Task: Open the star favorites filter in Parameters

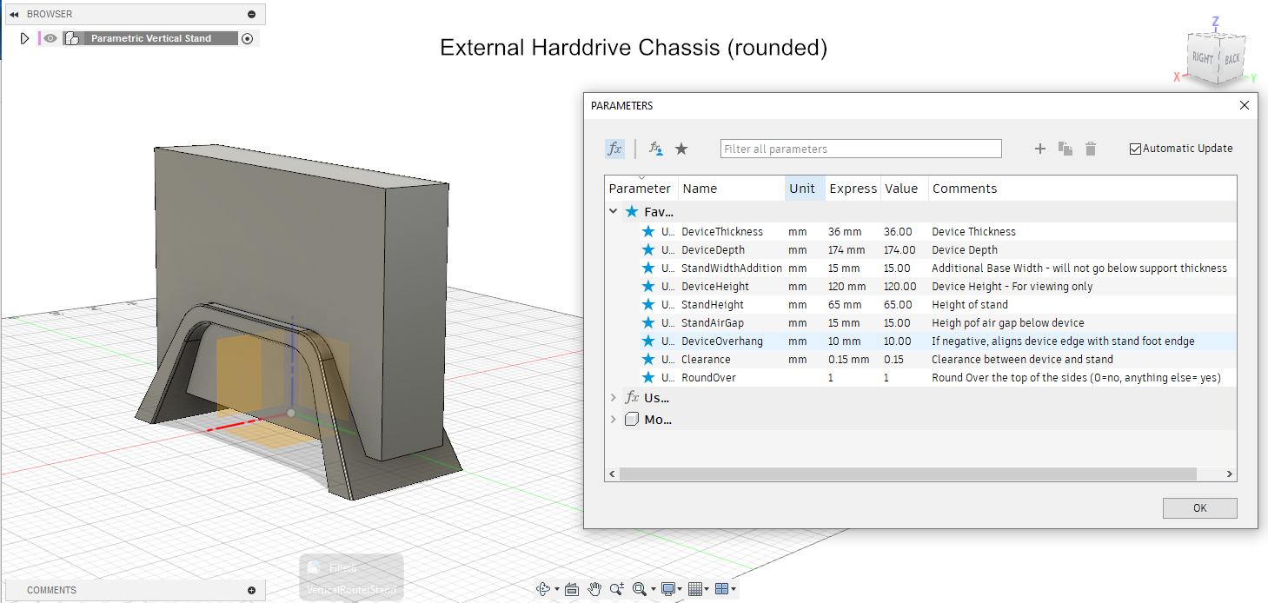Action: click(681, 149)
